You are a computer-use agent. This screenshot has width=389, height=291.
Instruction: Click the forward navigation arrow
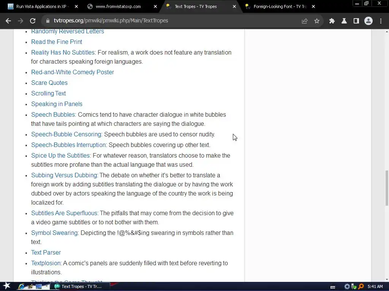tap(21, 21)
